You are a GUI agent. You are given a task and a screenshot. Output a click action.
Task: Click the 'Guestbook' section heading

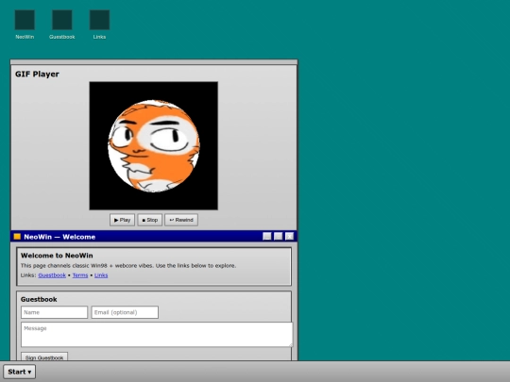(x=39, y=299)
